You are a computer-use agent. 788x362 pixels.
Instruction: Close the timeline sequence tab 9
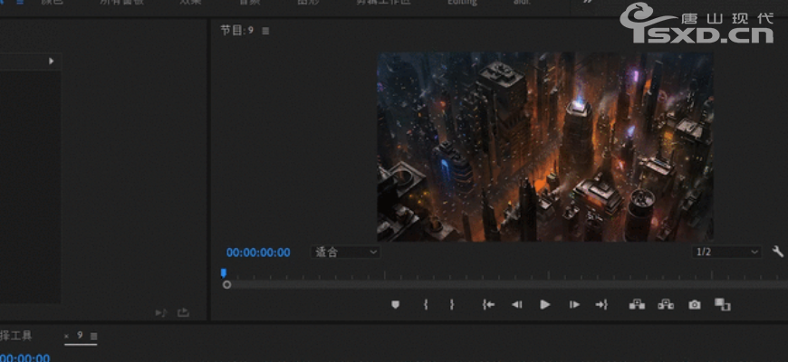click(67, 336)
